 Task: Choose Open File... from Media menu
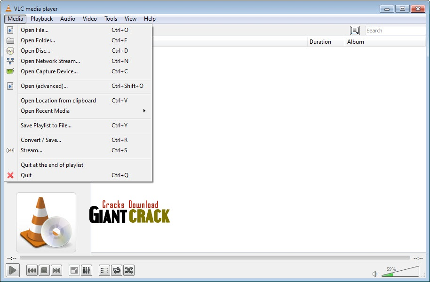(78, 30)
